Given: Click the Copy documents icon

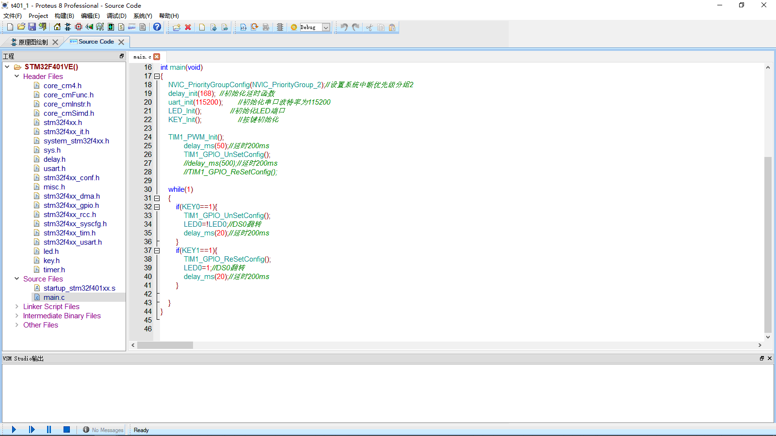Looking at the screenshot, I should pyautogui.click(x=381, y=27).
